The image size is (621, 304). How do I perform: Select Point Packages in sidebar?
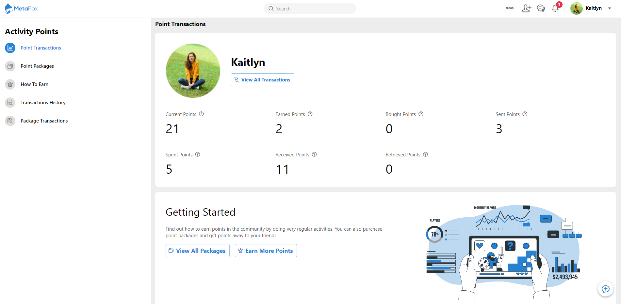coord(37,66)
